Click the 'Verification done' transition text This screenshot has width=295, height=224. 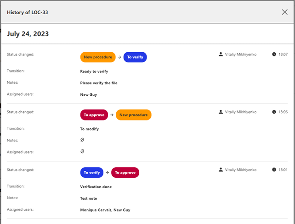coord(96,187)
